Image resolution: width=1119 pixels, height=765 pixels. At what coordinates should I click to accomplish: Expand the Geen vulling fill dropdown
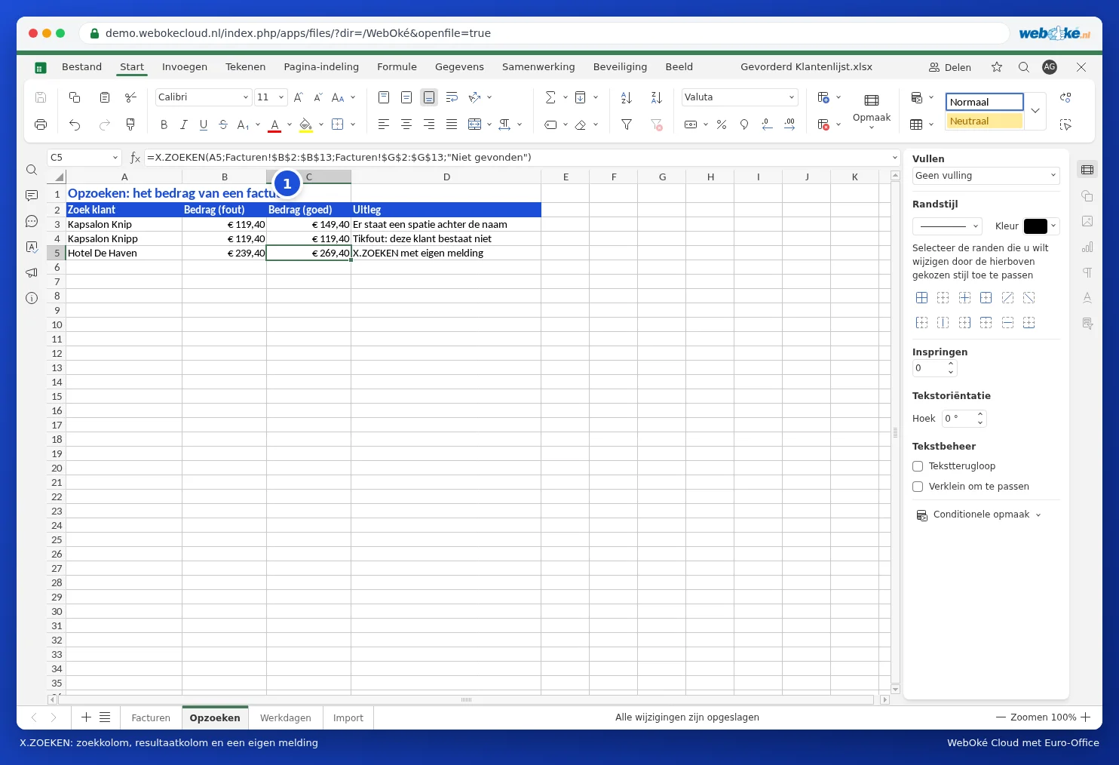coord(986,176)
